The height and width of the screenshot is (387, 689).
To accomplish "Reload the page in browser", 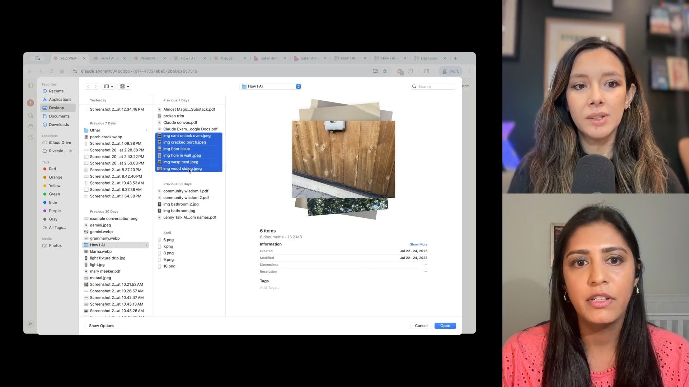I will tap(51, 71).
